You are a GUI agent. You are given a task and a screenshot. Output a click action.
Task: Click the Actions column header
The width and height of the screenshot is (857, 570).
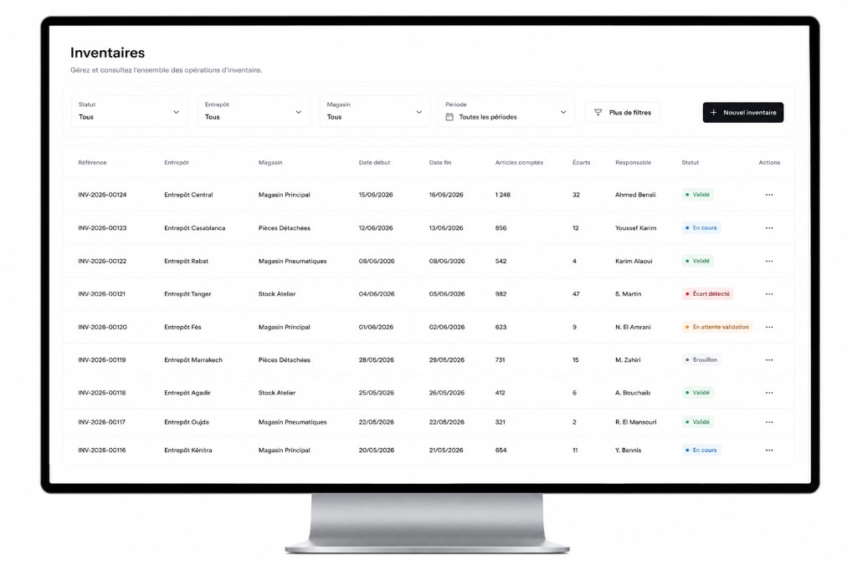[x=769, y=163]
